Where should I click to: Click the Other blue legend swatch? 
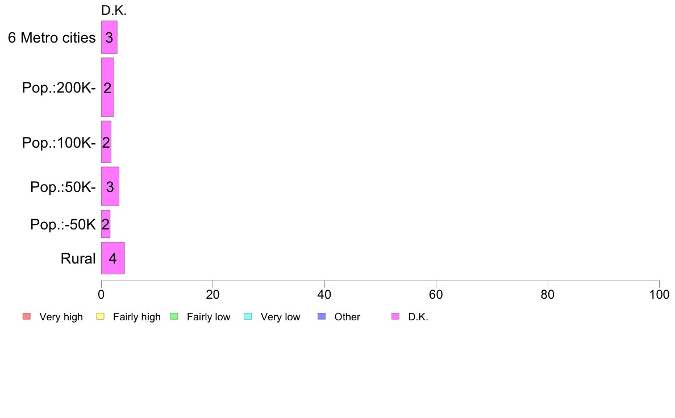click(322, 316)
